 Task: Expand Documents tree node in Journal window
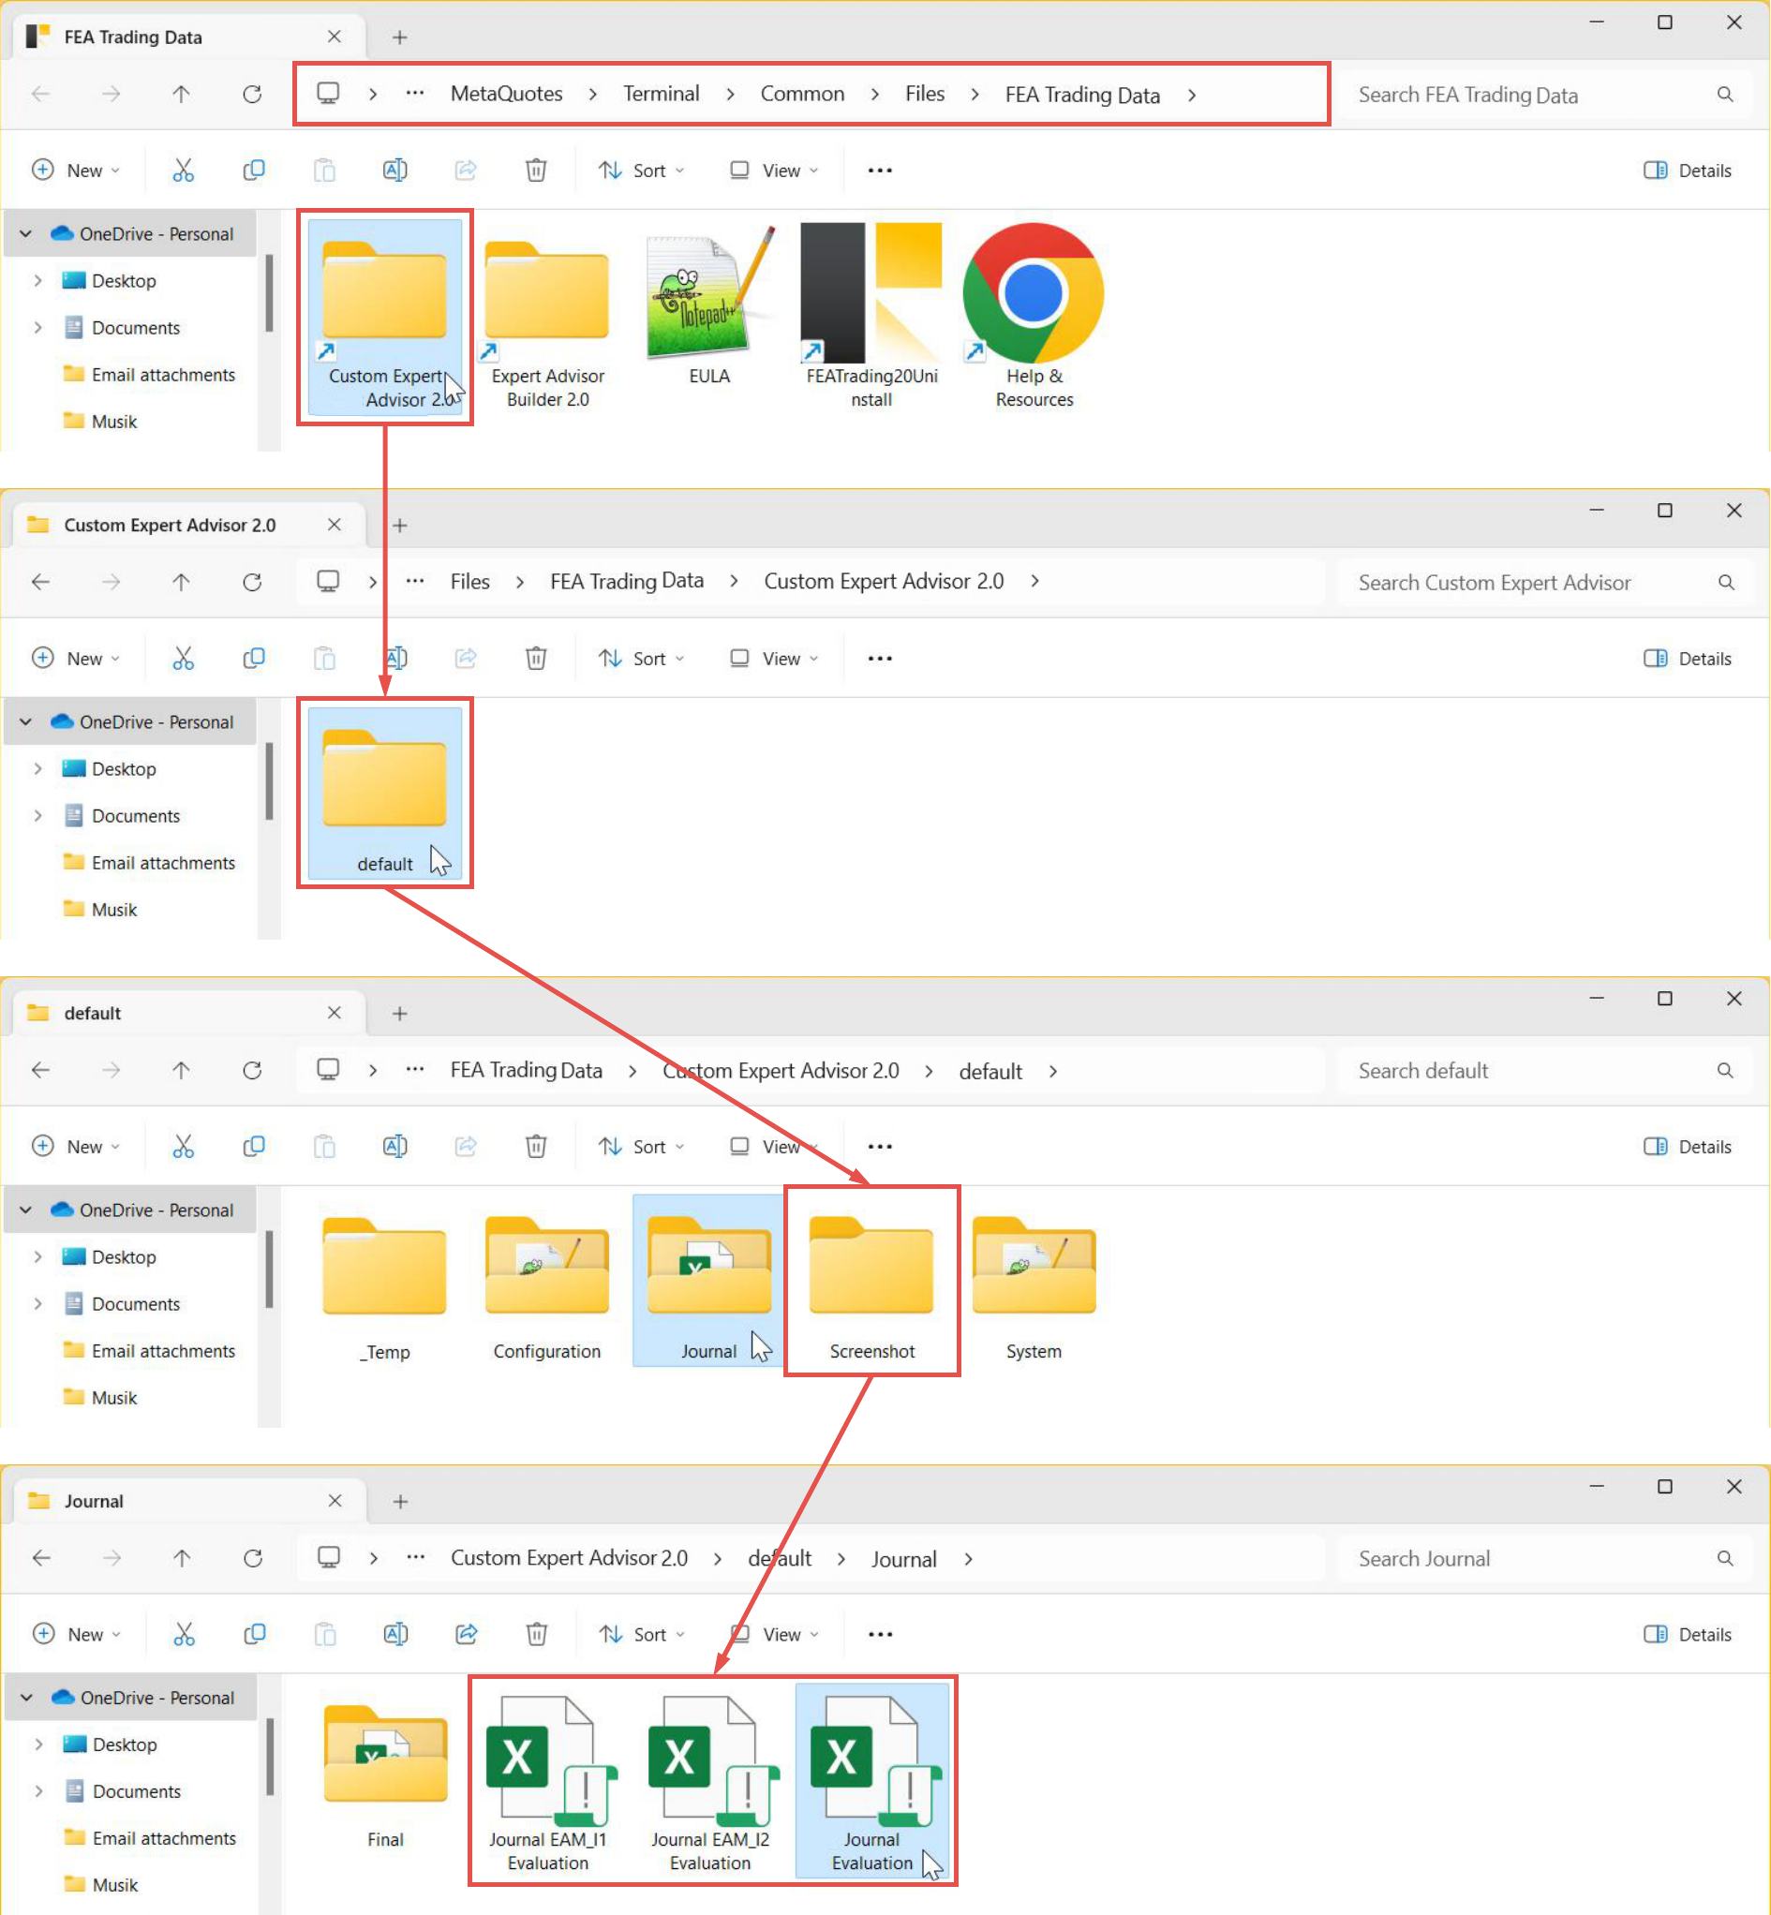pos(38,1791)
